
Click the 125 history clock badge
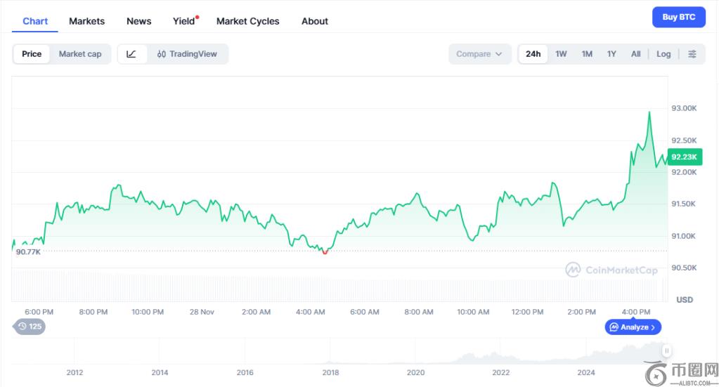[x=29, y=326]
